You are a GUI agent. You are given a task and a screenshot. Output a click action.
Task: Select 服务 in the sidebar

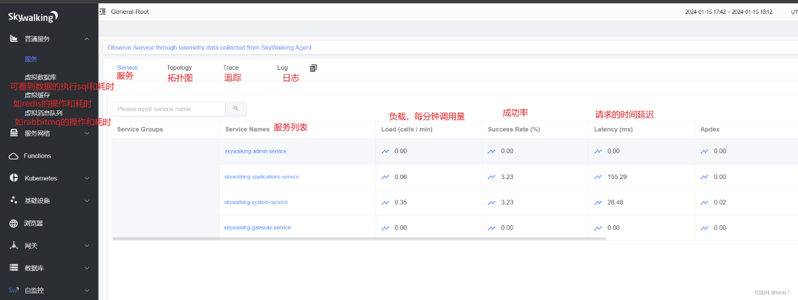click(31, 59)
